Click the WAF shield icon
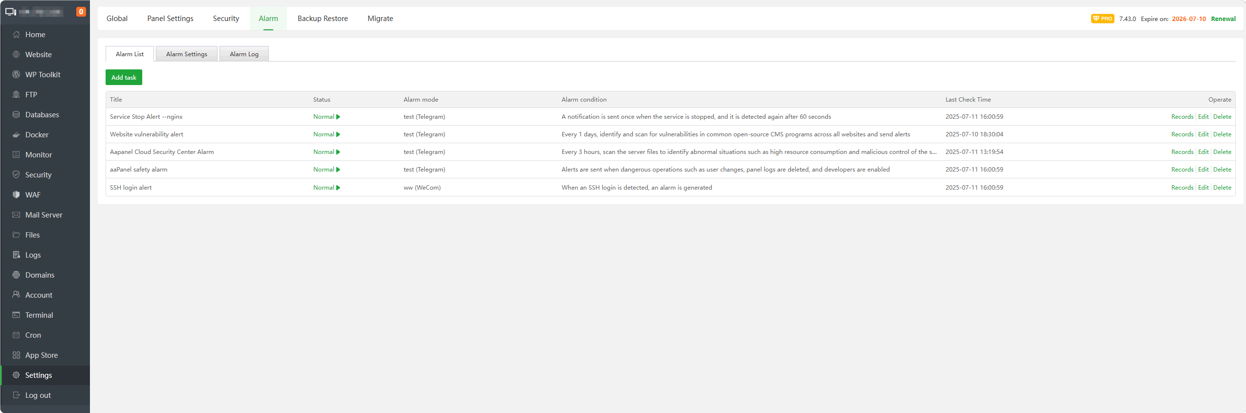 click(16, 195)
